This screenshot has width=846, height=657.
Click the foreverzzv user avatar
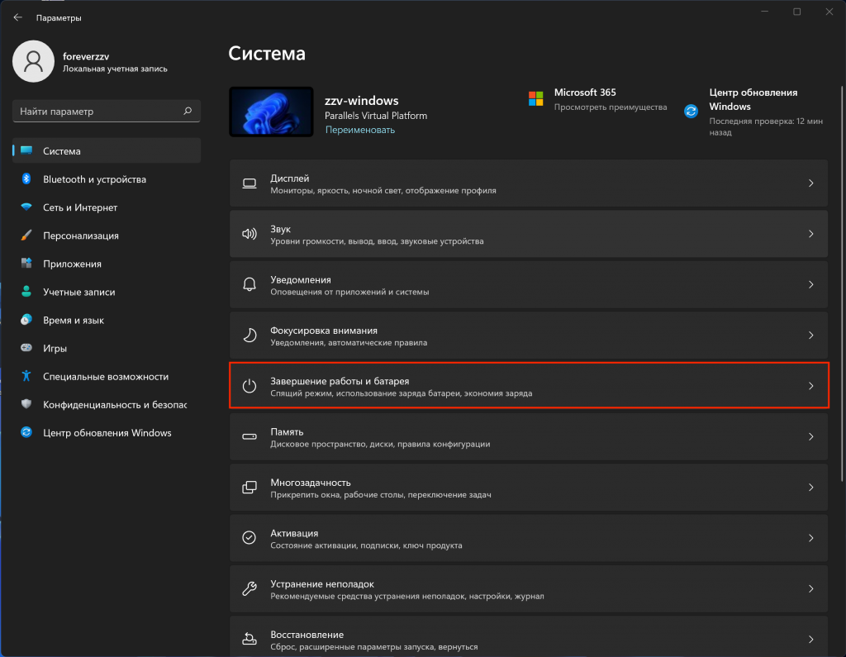coord(33,61)
